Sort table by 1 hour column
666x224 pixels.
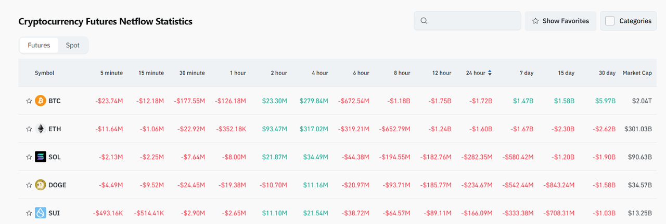pyautogui.click(x=238, y=73)
